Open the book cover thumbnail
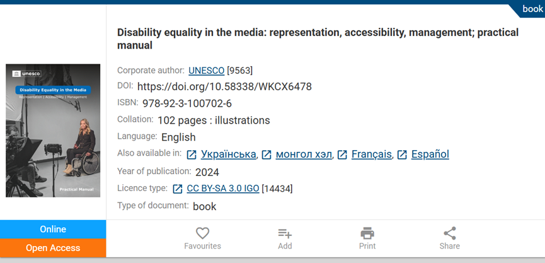 (x=53, y=131)
